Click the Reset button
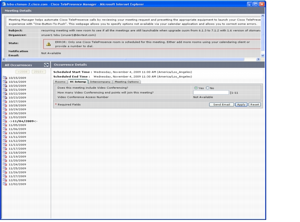Viewport: 300px width, 222px height. 255,105
